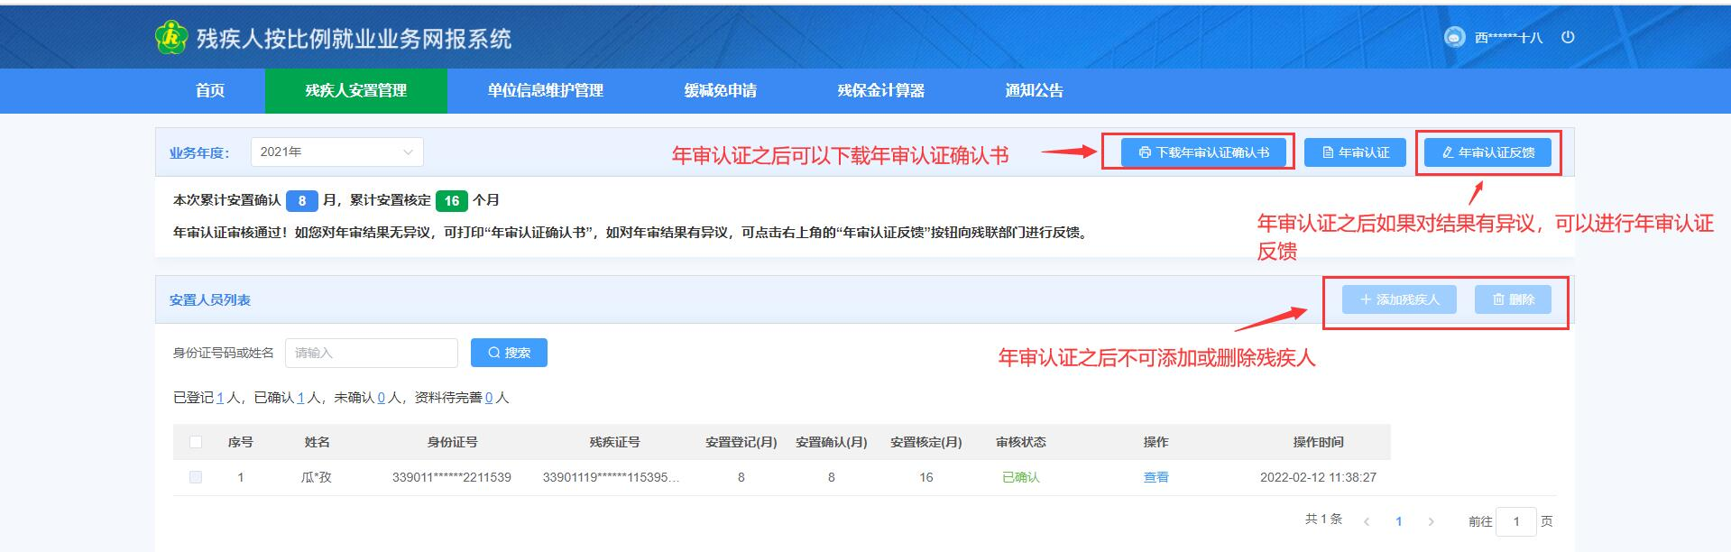The height and width of the screenshot is (552, 1731).
Task: Click 查看 link for 瓜*孜
Action: 1156,477
